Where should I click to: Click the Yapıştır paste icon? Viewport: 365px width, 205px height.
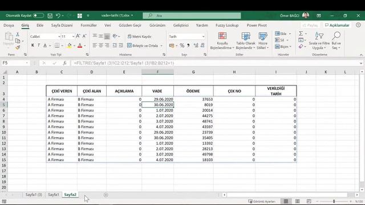coord(9,36)
